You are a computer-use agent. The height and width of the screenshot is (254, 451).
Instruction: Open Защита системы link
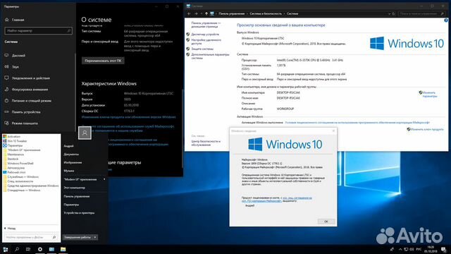(202, 49)
